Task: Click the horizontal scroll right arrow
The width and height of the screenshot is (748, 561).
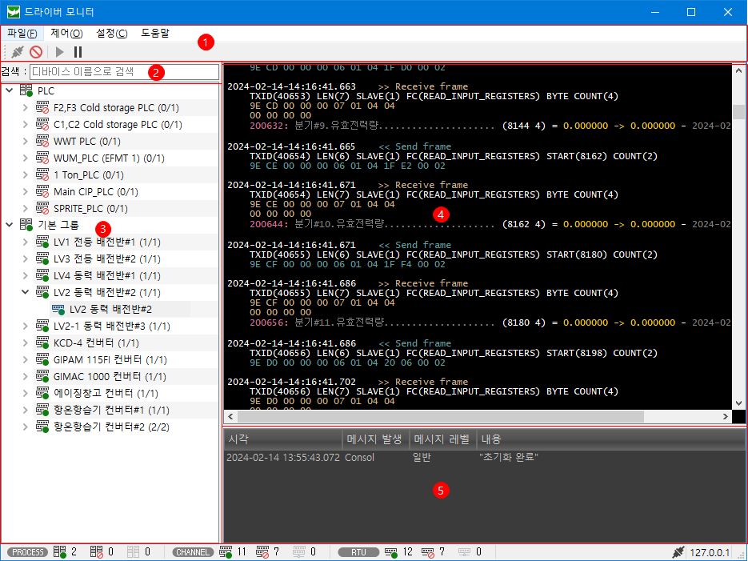Action: [x=726, y=416]
